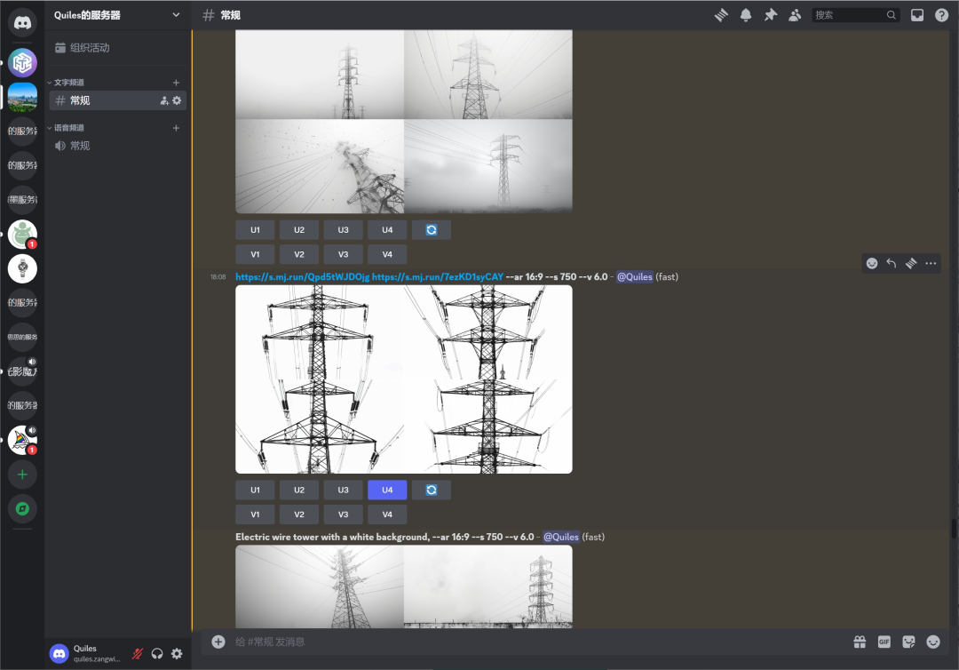Upscale first grid with U4
Viewport: 959px width, 670px height.
click(387, 230)
